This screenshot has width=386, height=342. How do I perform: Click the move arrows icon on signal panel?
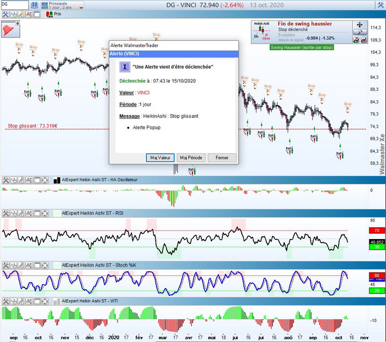click(x=360, y=25)
